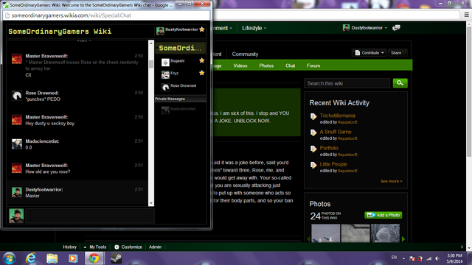Open the Chat tab in wiki nav
The height and width of the screenshot is (265, 472).
pyautogui.click(x=290, y=66)
